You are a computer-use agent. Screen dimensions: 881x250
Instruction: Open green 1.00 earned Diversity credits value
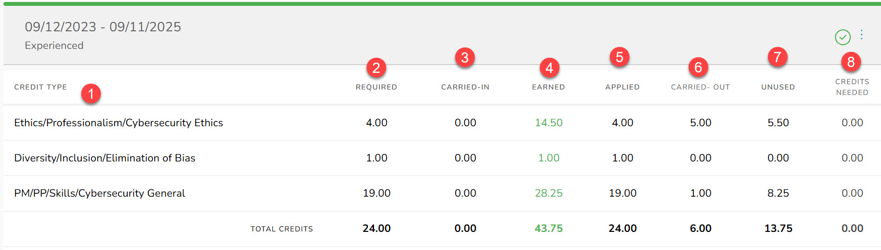[548, 158]
